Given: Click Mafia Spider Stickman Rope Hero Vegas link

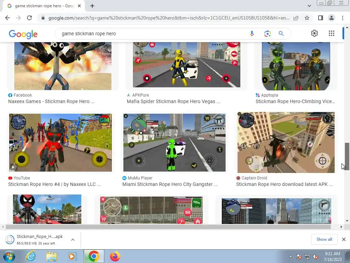Looking at the screenshot, I should (x=173, y=101).
